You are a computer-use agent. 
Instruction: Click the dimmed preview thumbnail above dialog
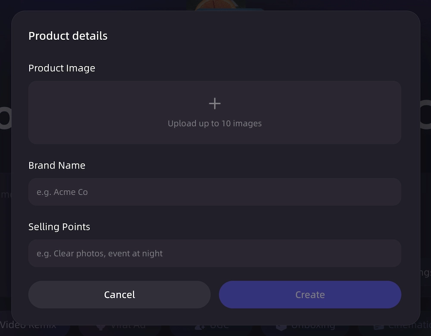coord(216,6)
